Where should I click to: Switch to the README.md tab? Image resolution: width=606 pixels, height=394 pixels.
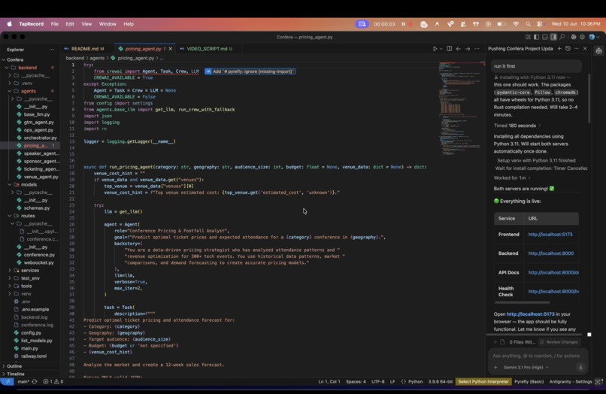pos(85,49)
